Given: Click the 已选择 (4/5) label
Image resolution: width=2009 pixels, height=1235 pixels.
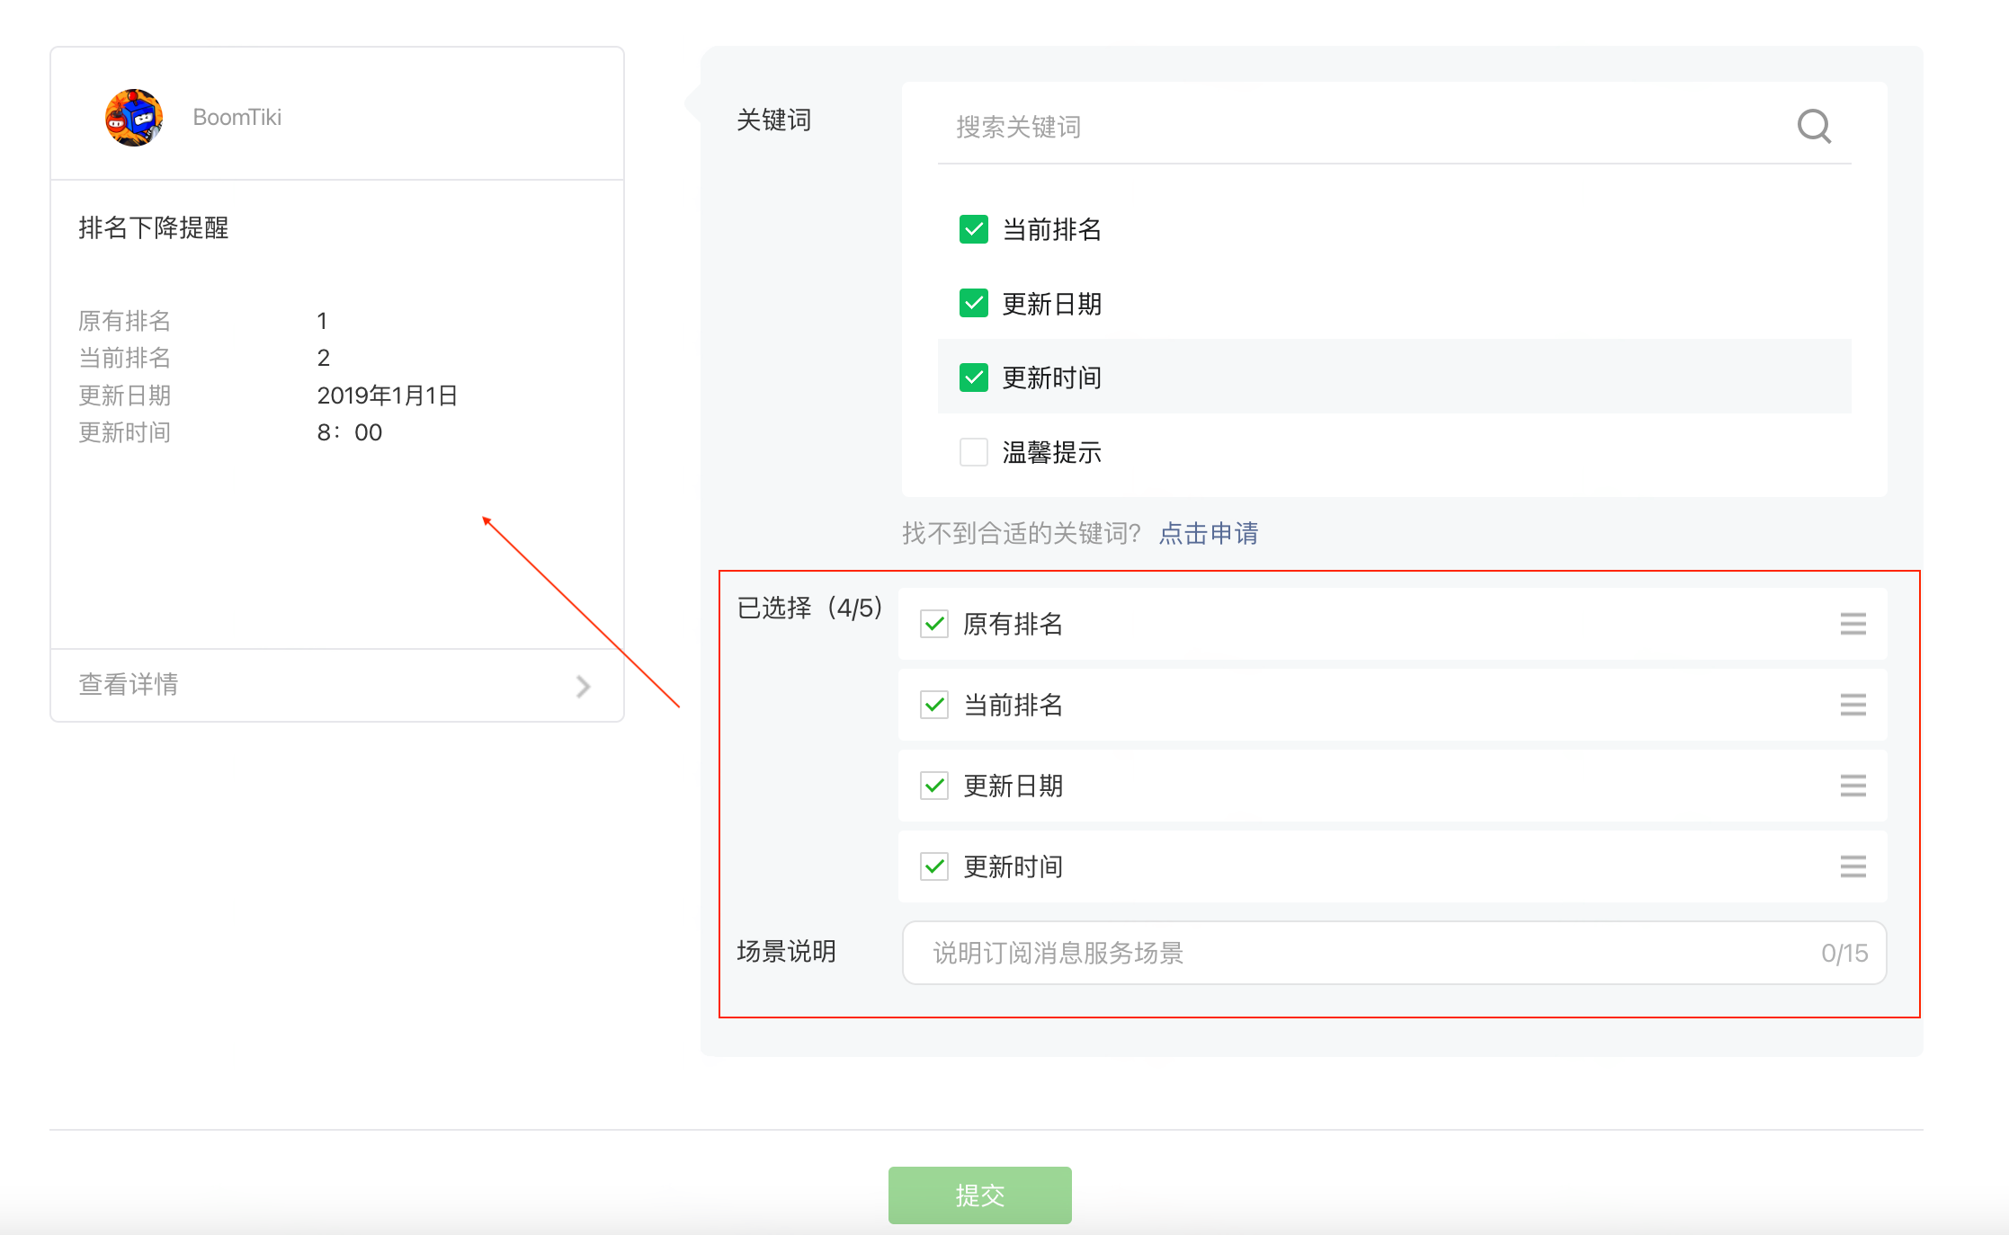Looking at the screenshot, I should pyautogui.click(x=810, y=609).
